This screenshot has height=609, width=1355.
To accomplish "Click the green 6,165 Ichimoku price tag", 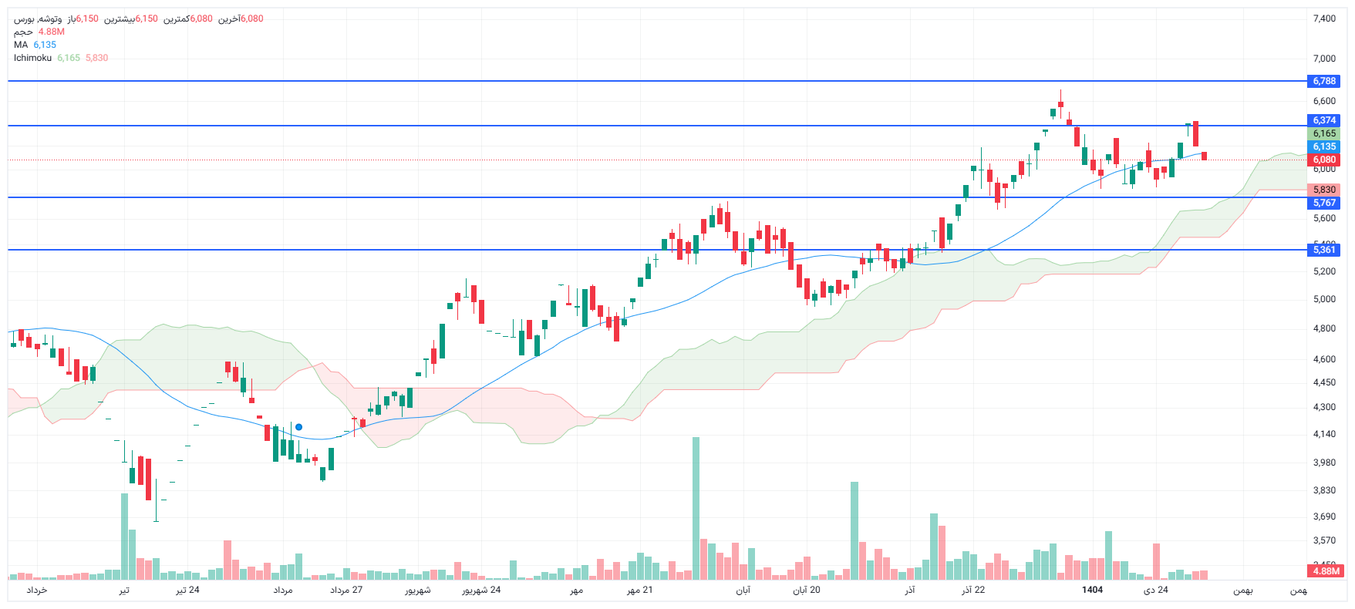I will tap(1324, 133).
